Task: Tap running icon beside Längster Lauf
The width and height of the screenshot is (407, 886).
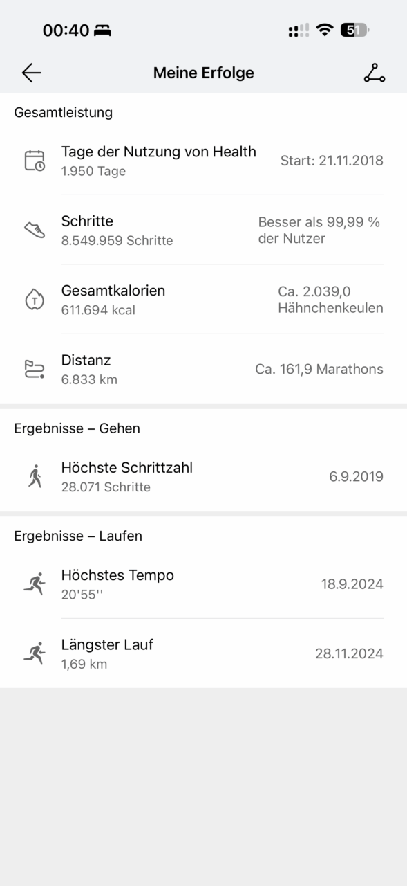Action: (x=35, y=653)
